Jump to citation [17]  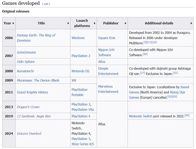point(142,73)
